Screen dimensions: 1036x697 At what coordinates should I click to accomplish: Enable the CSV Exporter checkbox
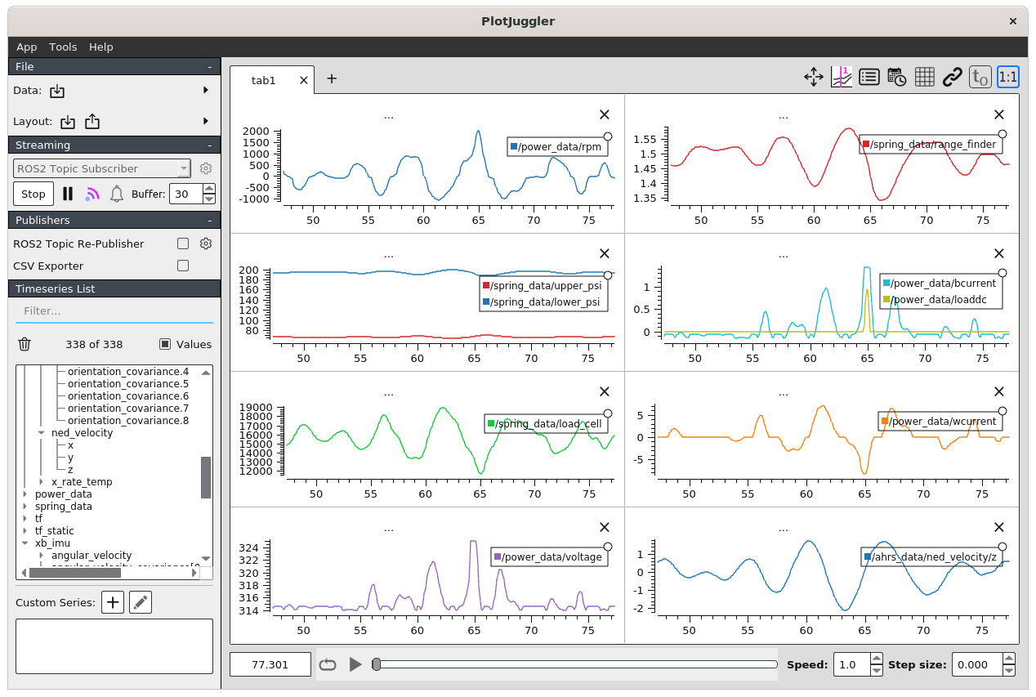coord(183,266)
